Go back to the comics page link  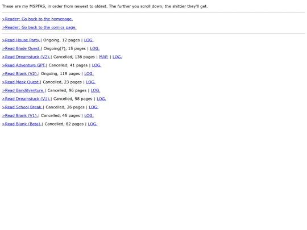coord(39,27)
